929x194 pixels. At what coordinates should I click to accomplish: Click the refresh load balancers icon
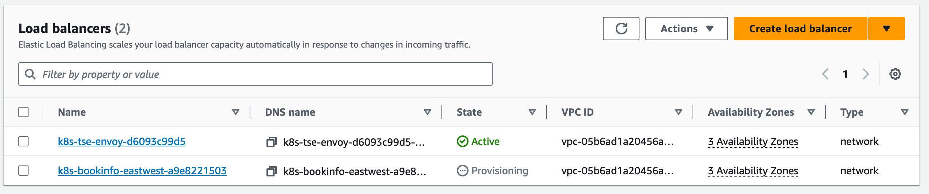(621, 29)
